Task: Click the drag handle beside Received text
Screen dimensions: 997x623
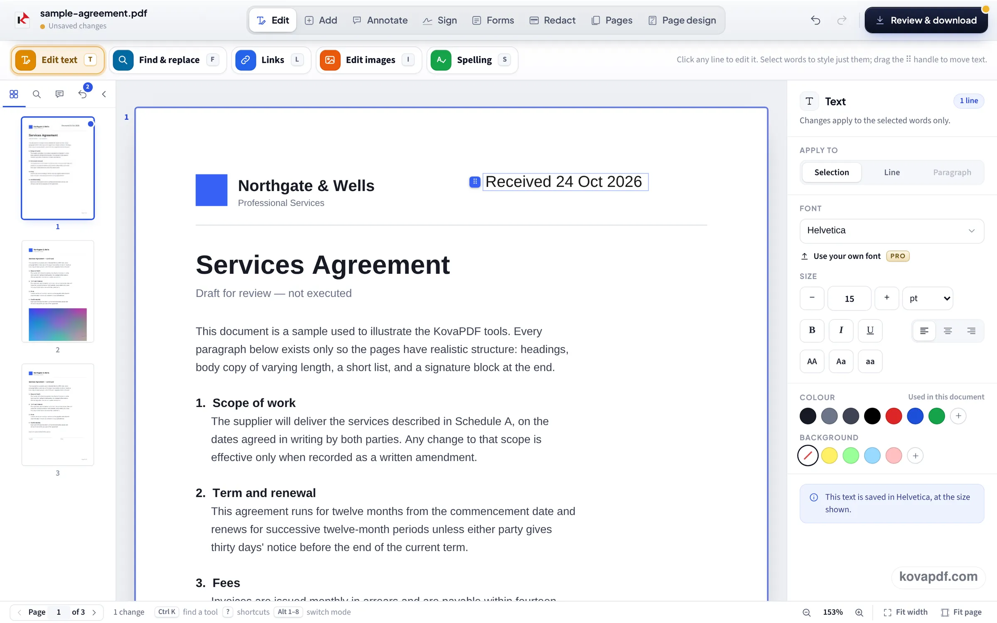Action: [475, 182]
